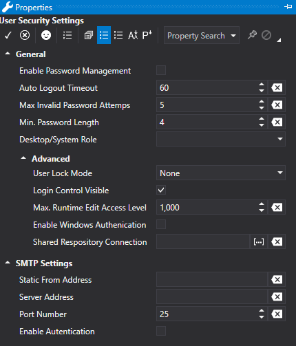The height and width of the screenshot is (346, 296).
Task: Increase Min. Password Length with up arrow
Action: pyautogui.click(x=262, y=119)
